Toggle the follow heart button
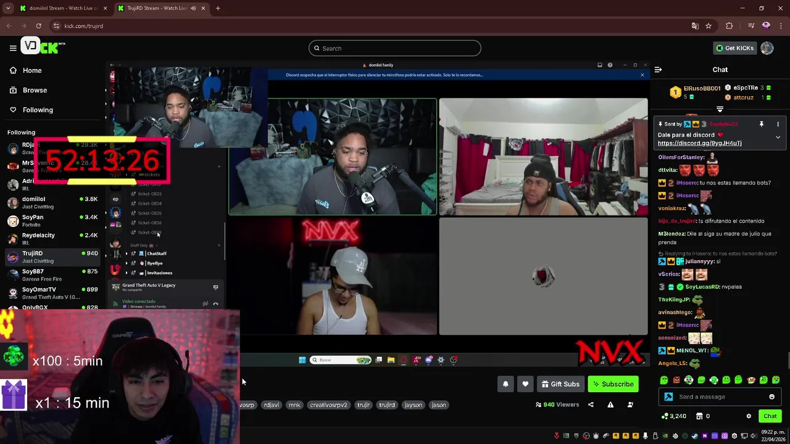 [525, 384]
